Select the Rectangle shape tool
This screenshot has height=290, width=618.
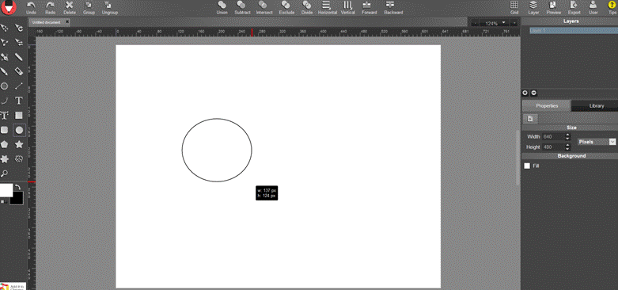(x=18, y=115)
